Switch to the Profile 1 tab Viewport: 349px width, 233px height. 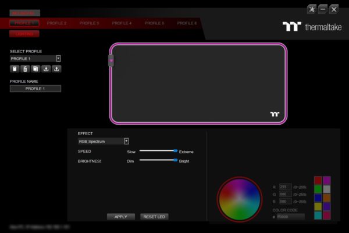(x=24, y=23)
